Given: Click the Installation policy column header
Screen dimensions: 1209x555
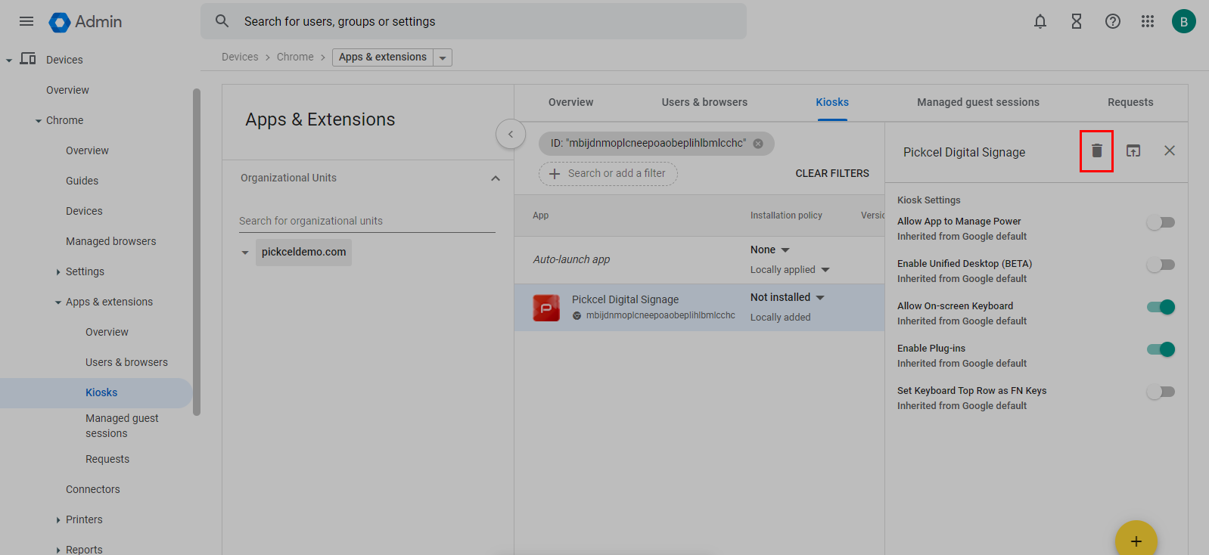Looking at the screenshot, I should click(x=786, y=215).
